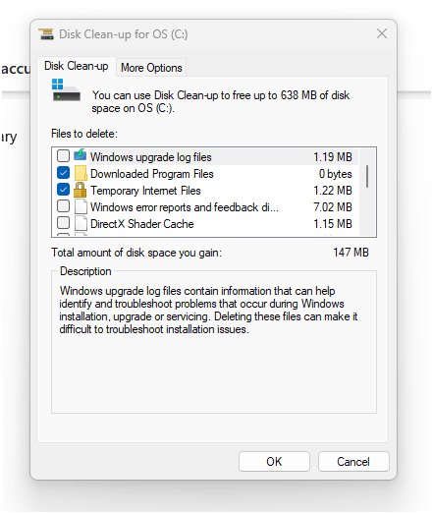This screenshot has height=514, width=433.
Task: Check the Windows upgrade log files checkbox
Action: pos(63,156)
